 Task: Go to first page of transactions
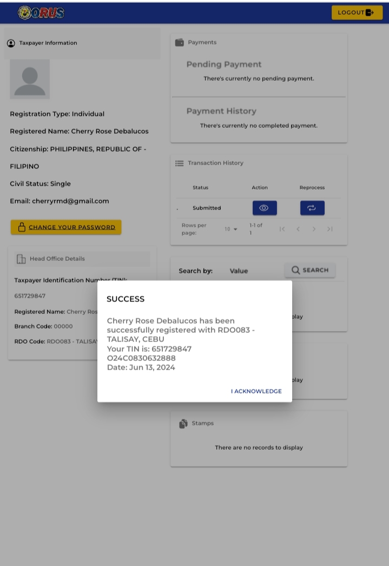point(282,229)
